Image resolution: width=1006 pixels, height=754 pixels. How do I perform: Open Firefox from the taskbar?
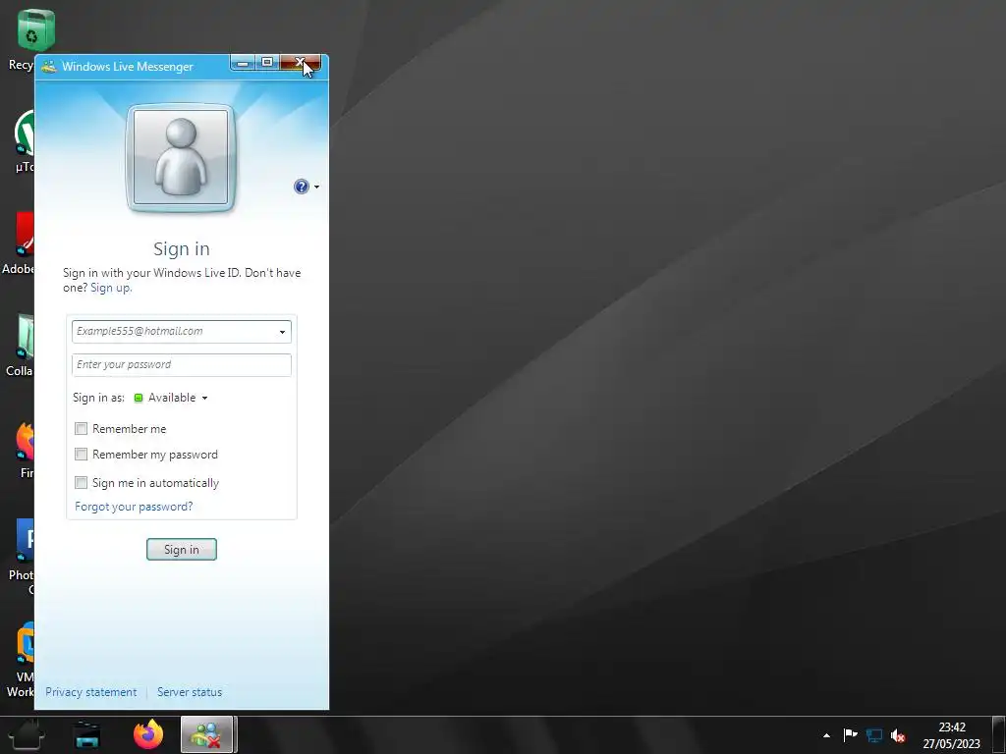[148, 734]
